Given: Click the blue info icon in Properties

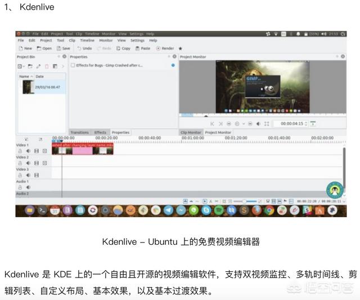Looking at the screenshot, I should (x=173, y=65).
